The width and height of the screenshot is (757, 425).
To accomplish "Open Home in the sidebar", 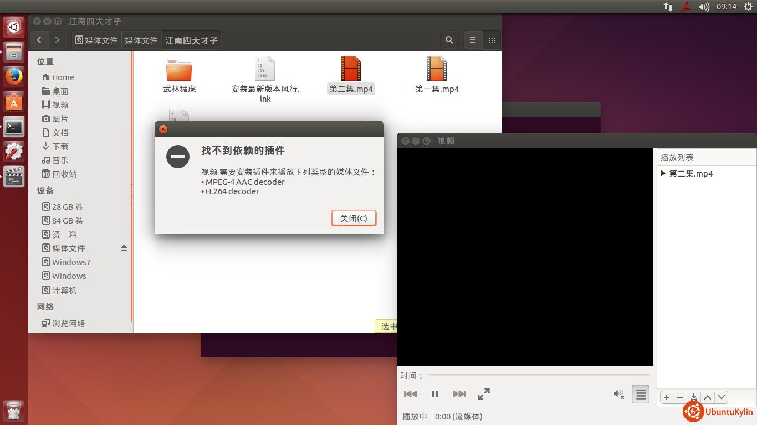I will [63, 77].
